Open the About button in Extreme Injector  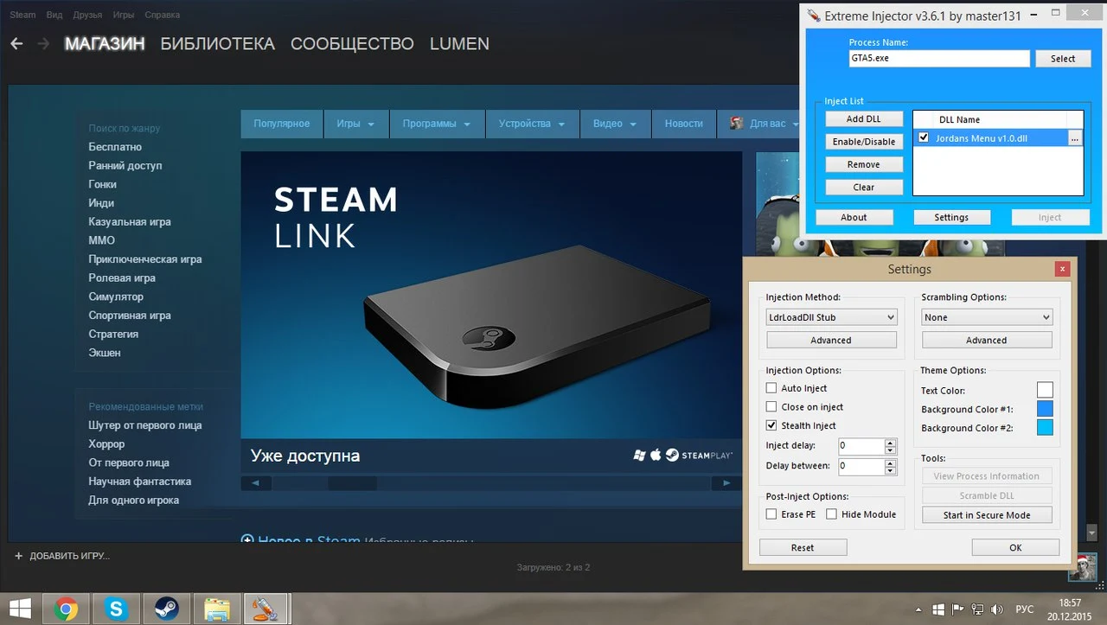[x=854, y=217]
